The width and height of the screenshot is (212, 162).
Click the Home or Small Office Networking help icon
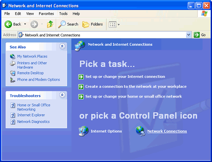coord(13,105)
